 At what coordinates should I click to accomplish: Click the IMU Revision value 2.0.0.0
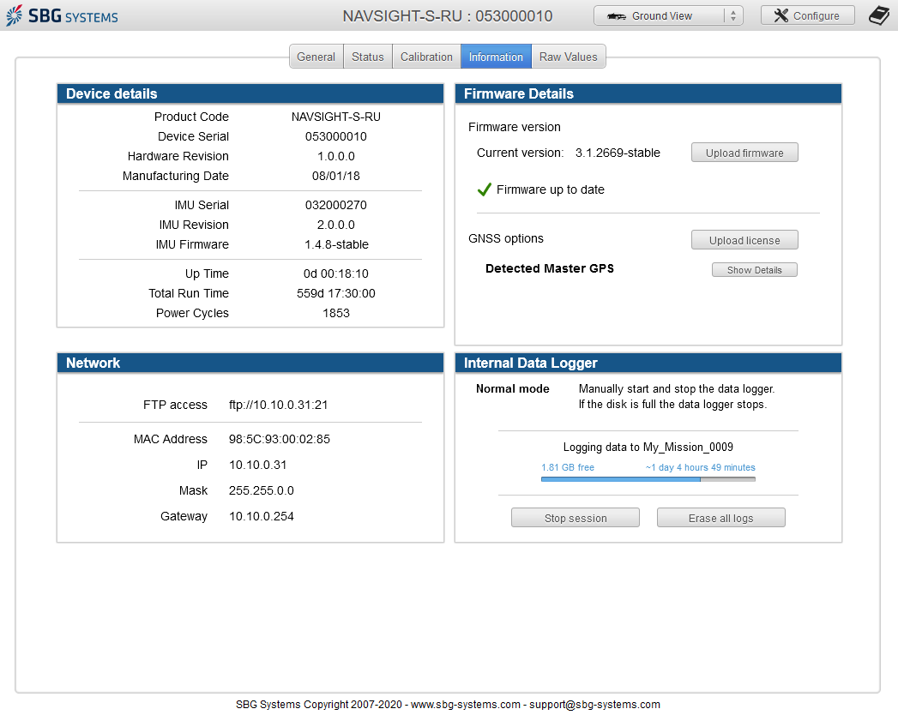336,225
